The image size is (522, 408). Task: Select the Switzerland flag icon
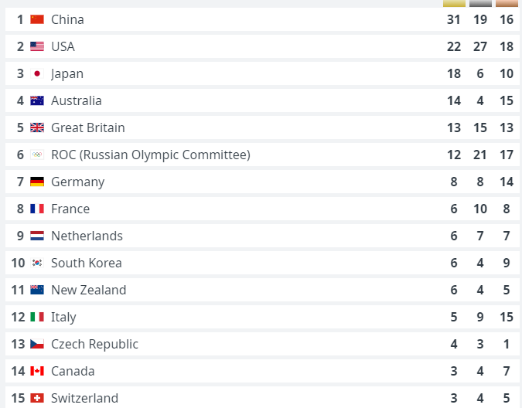[37, 398]
